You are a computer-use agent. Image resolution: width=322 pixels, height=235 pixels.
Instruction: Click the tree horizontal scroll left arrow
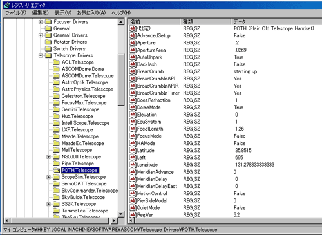[x=7, y=221]
